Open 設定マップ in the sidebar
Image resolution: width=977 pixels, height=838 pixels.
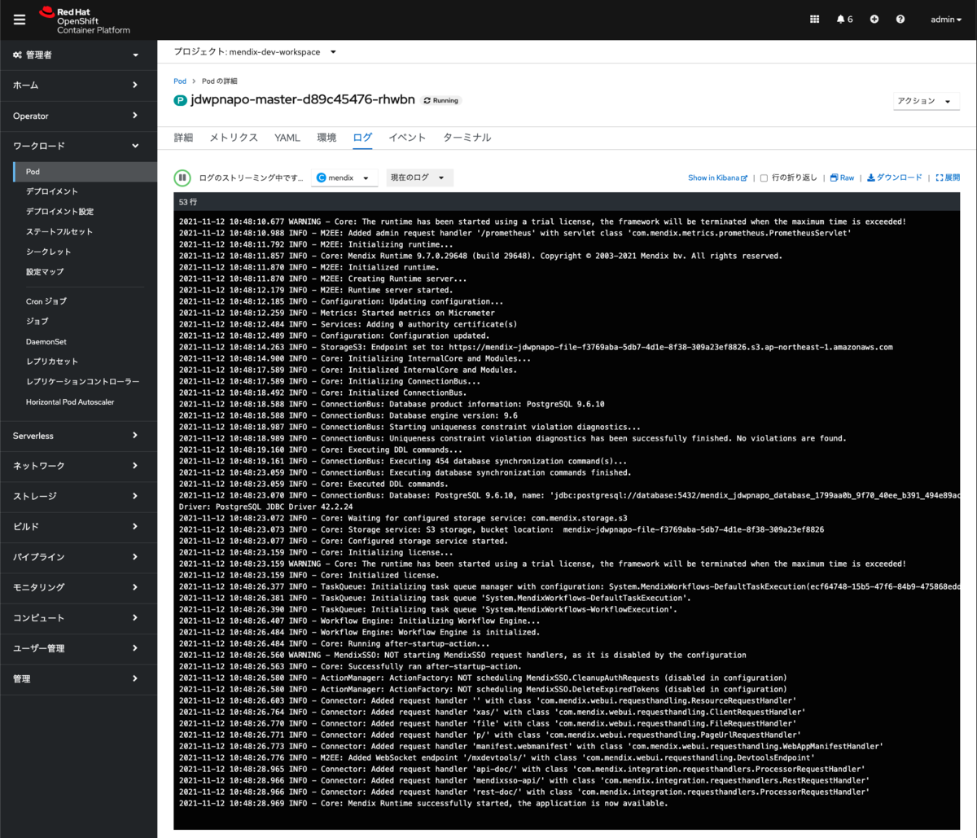[x=85, y=272]
